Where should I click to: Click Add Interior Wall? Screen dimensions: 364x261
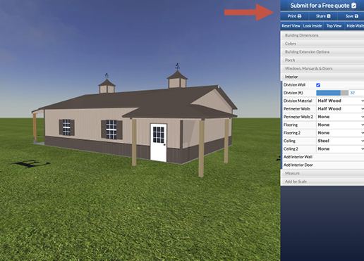coord(323,157)
